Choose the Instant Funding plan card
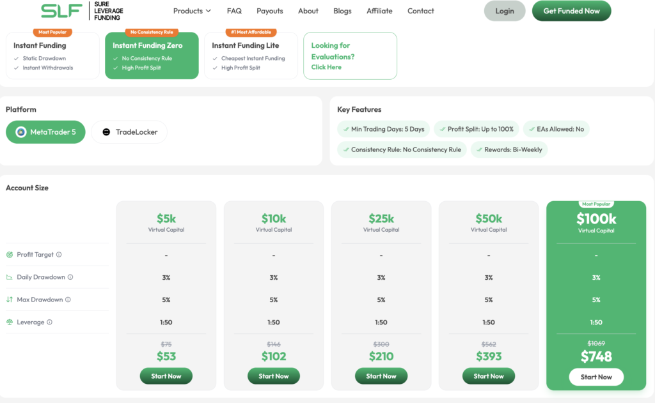This screenshot has width=655, height=403. pos(52,56)
